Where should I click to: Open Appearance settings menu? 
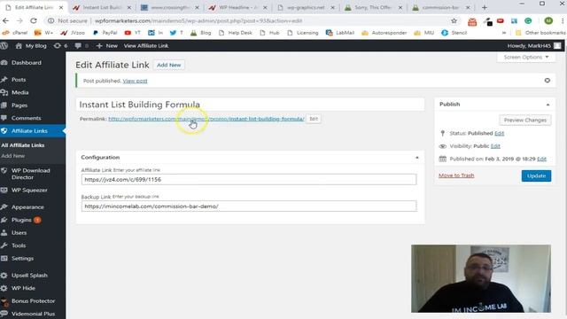tap(27, 206)
